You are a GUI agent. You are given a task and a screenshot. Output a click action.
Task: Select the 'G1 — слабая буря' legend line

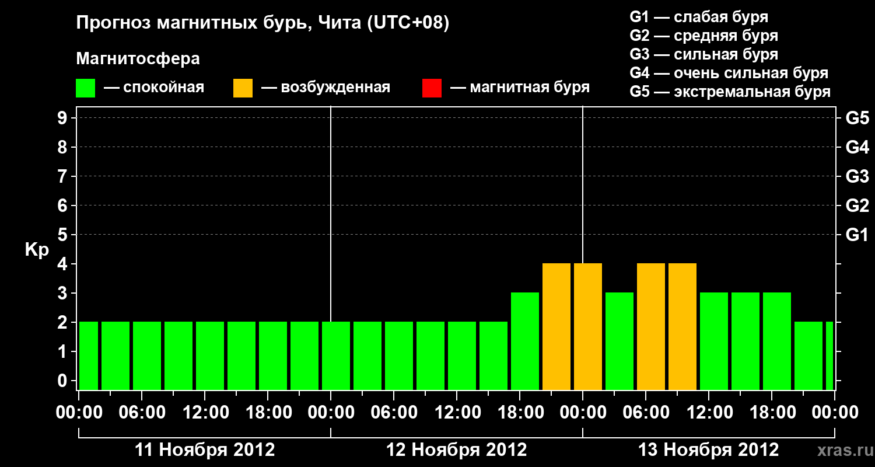[699, 17]
